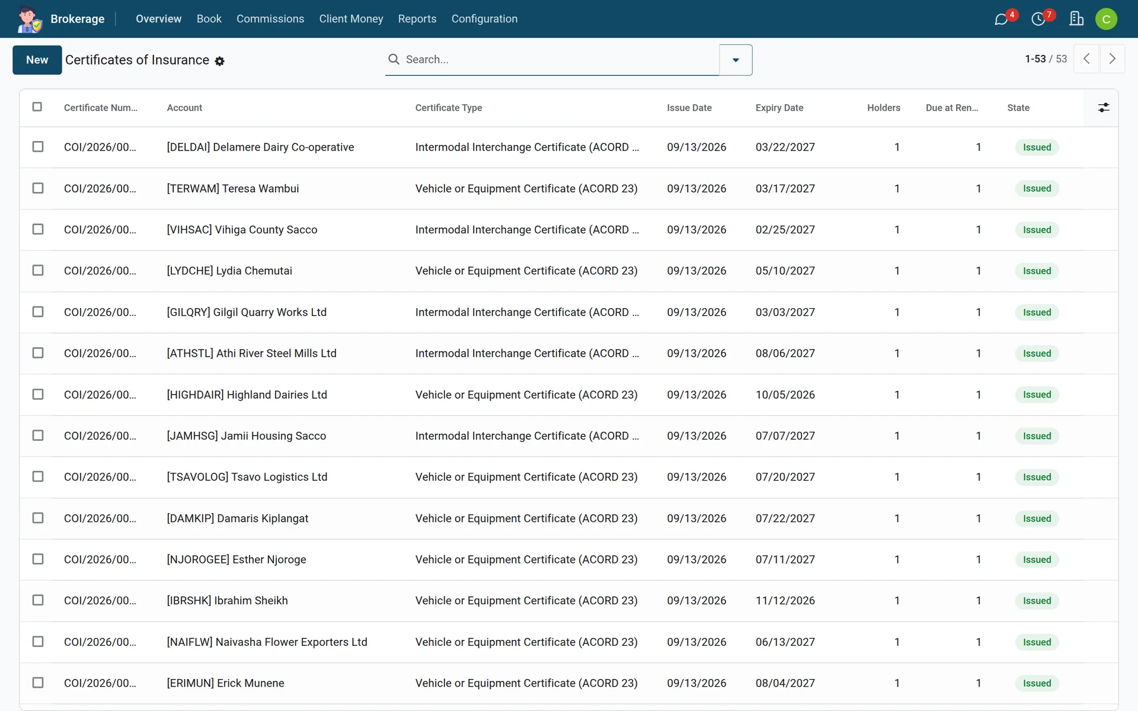This screenshot has height=711, width=1138.
Task: Go to the previous page arrow
Action: click(x=1086, y=59)
